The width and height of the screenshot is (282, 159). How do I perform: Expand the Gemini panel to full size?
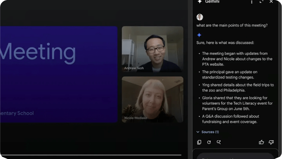pyautogui.click(x=261, y=1)
